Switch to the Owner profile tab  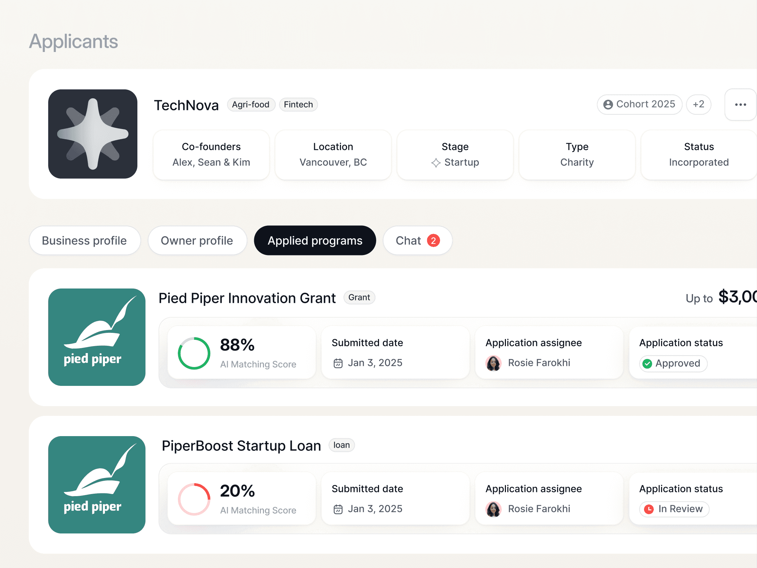coord(197,240)
